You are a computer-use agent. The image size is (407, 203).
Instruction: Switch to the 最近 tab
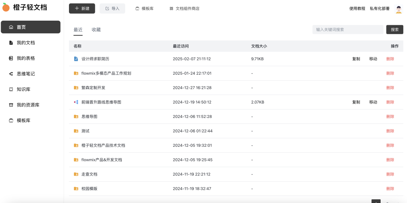tap(78, 30)
